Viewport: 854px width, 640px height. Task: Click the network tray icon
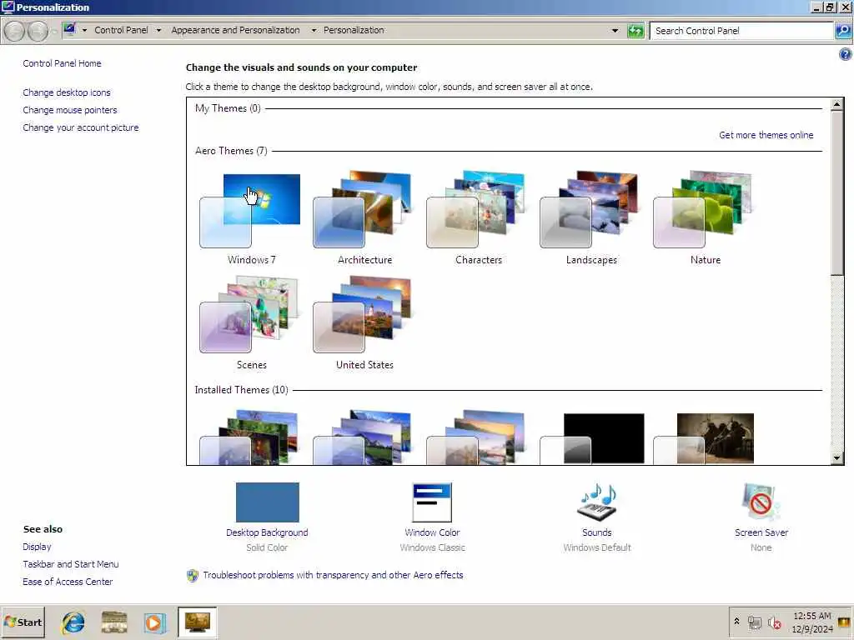click(754, 622)
